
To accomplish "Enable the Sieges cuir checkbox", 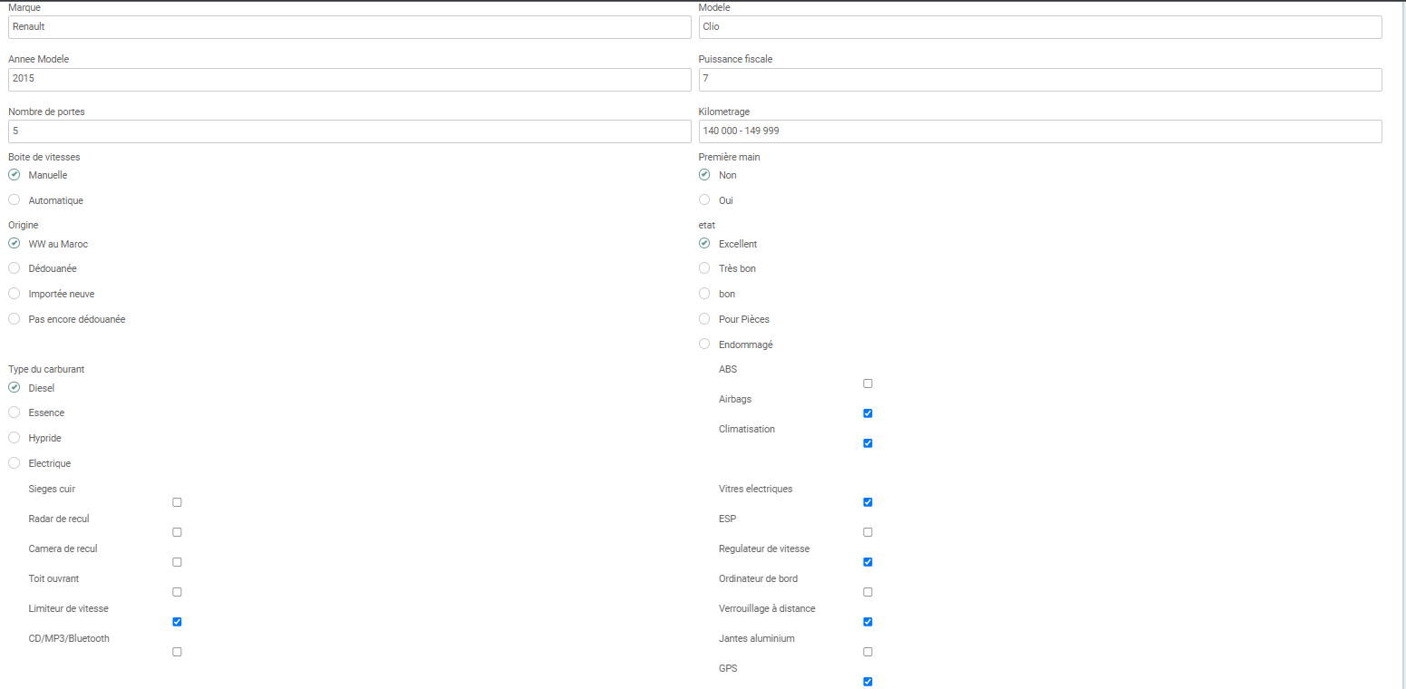I will click(177, 501).
